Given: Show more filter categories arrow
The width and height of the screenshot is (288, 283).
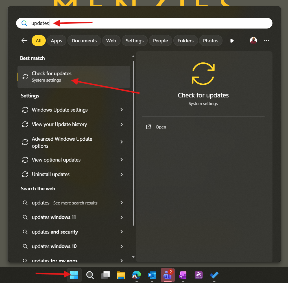Looking at the screenshot, I should point(232,41).
